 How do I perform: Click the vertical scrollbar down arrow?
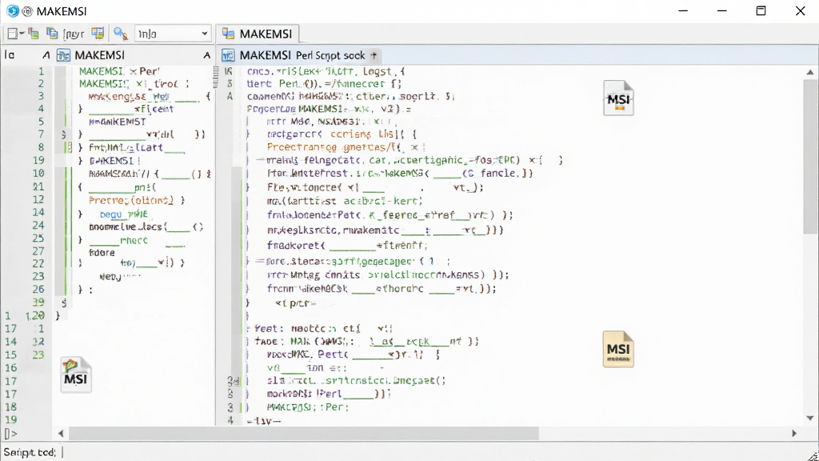click(810, 418)
